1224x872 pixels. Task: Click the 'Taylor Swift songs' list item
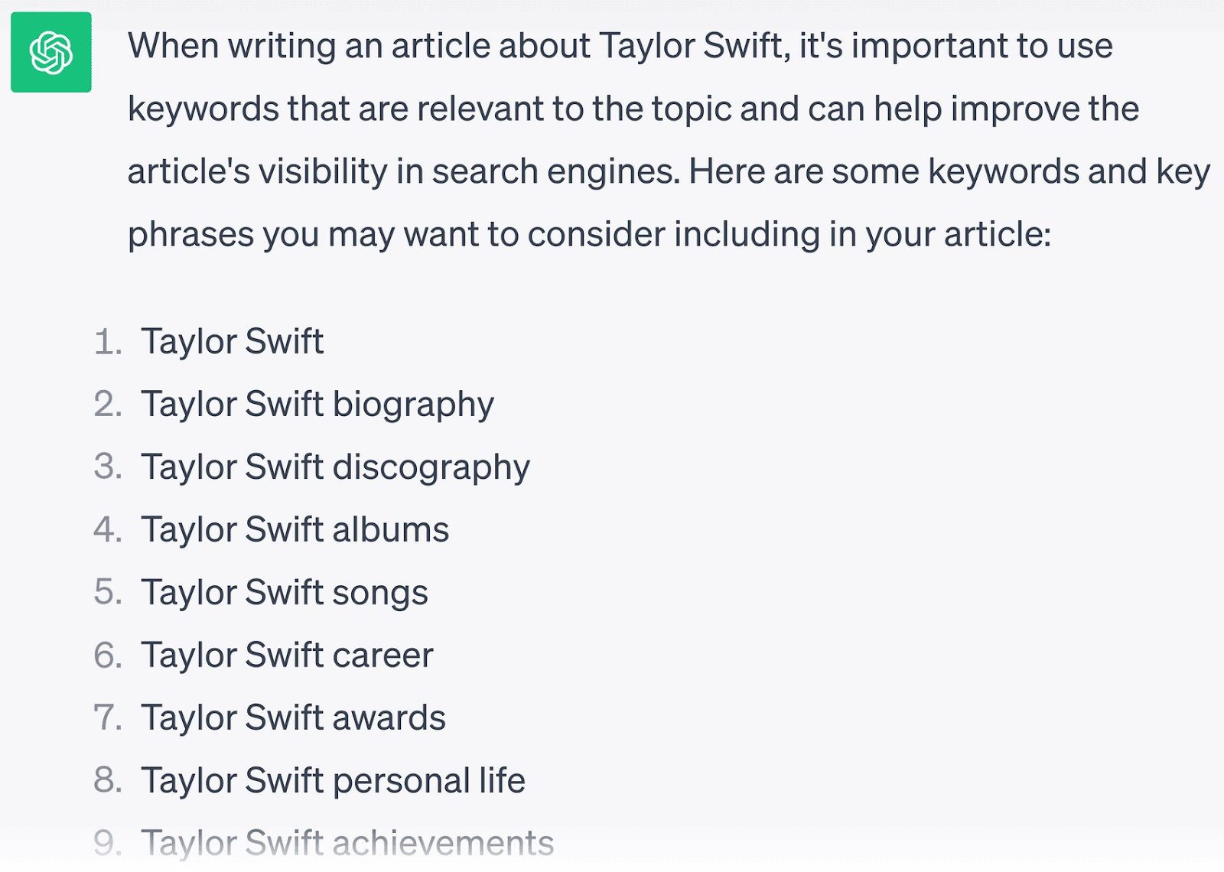pos(284,592)
